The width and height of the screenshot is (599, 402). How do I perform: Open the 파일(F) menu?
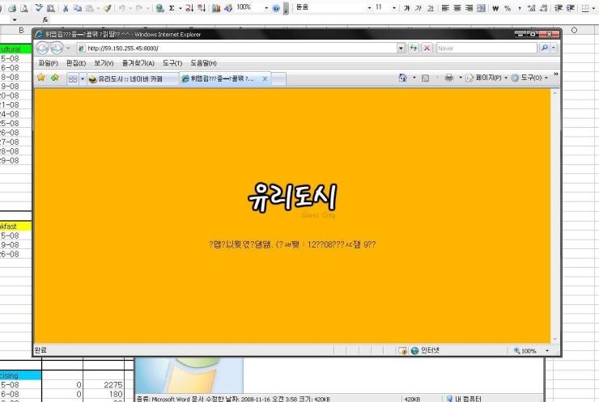[x=48, y=63]
